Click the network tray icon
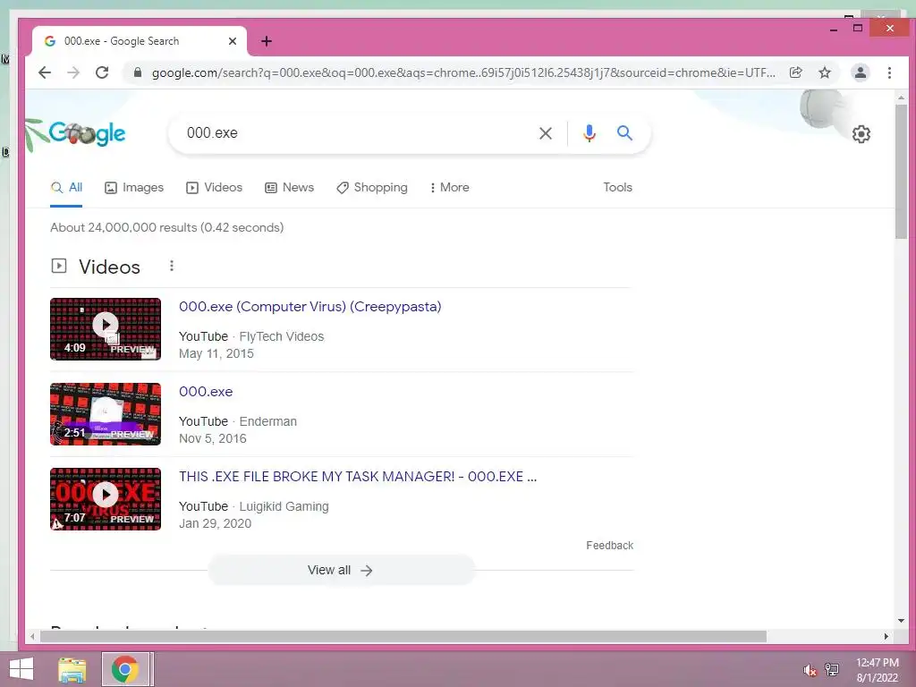 (831, 669)
